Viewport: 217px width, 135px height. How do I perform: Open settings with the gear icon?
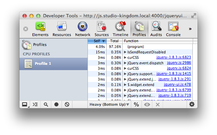tap(192, 104)
